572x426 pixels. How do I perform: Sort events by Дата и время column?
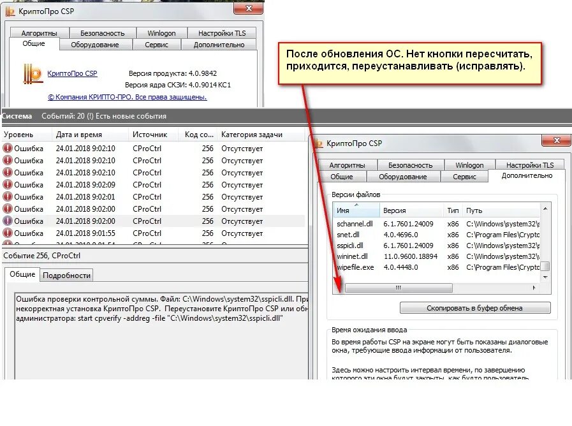click(90, 135)
